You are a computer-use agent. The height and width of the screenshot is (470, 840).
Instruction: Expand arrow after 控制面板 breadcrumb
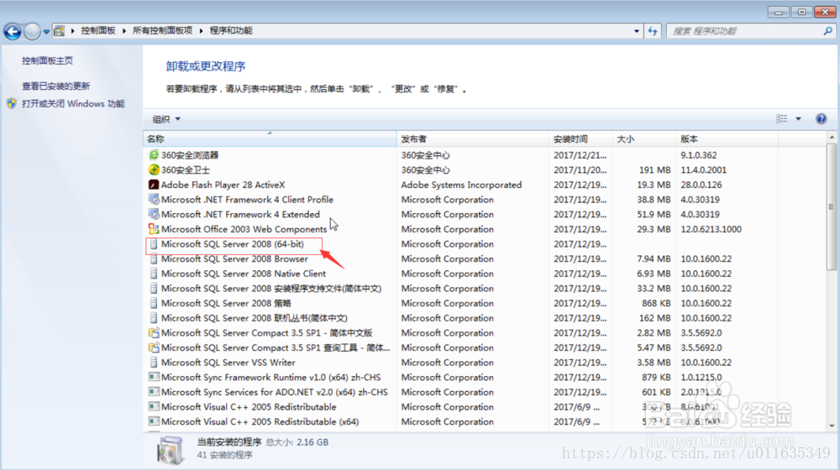pos(123,31)
